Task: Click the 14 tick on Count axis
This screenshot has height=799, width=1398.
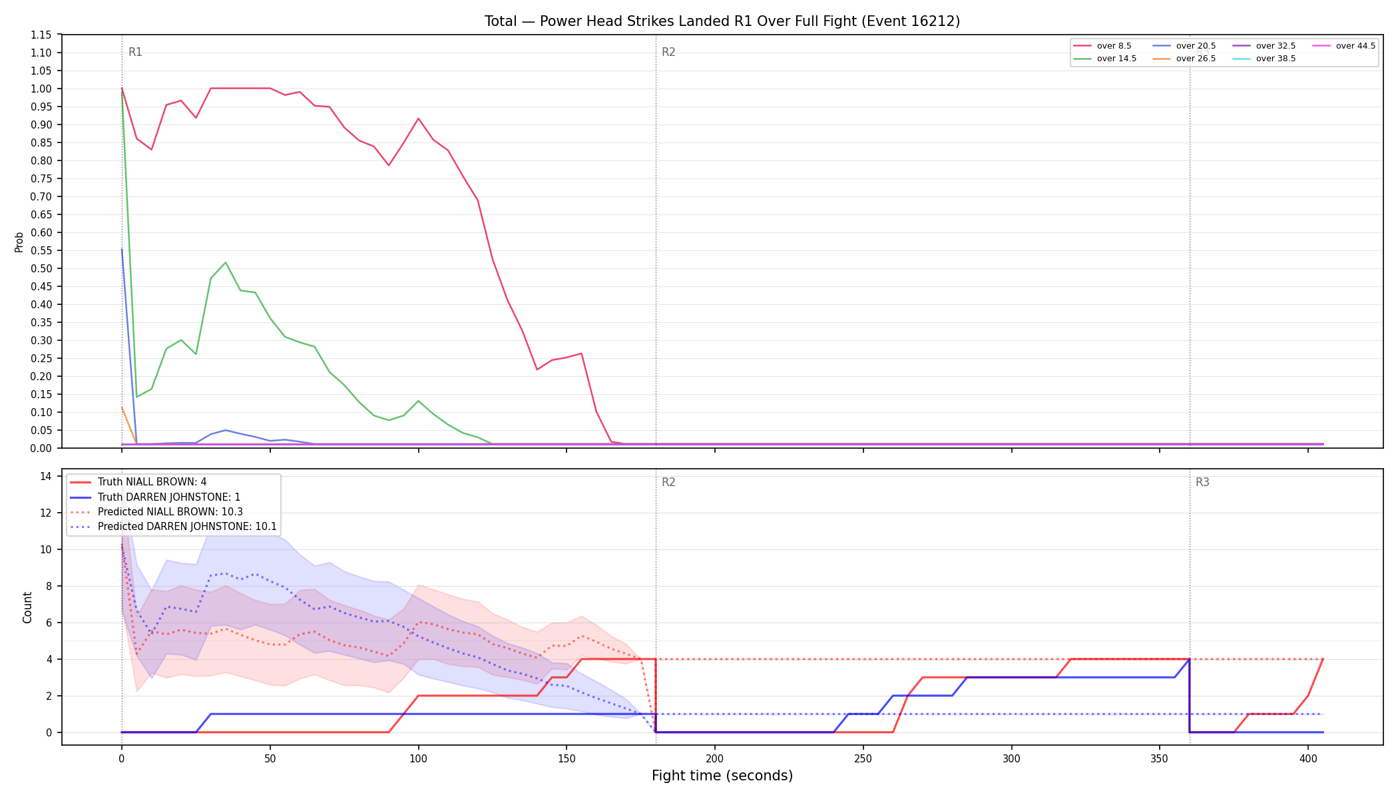Action: (x=46, y=476)
